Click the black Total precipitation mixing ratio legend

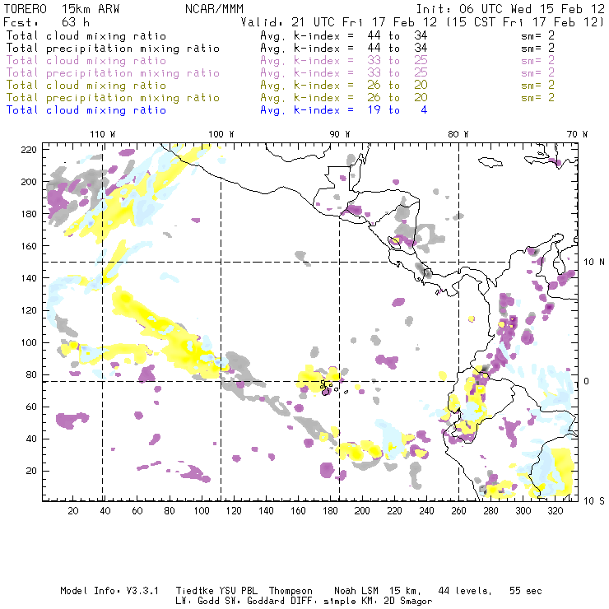coord(113,48)
